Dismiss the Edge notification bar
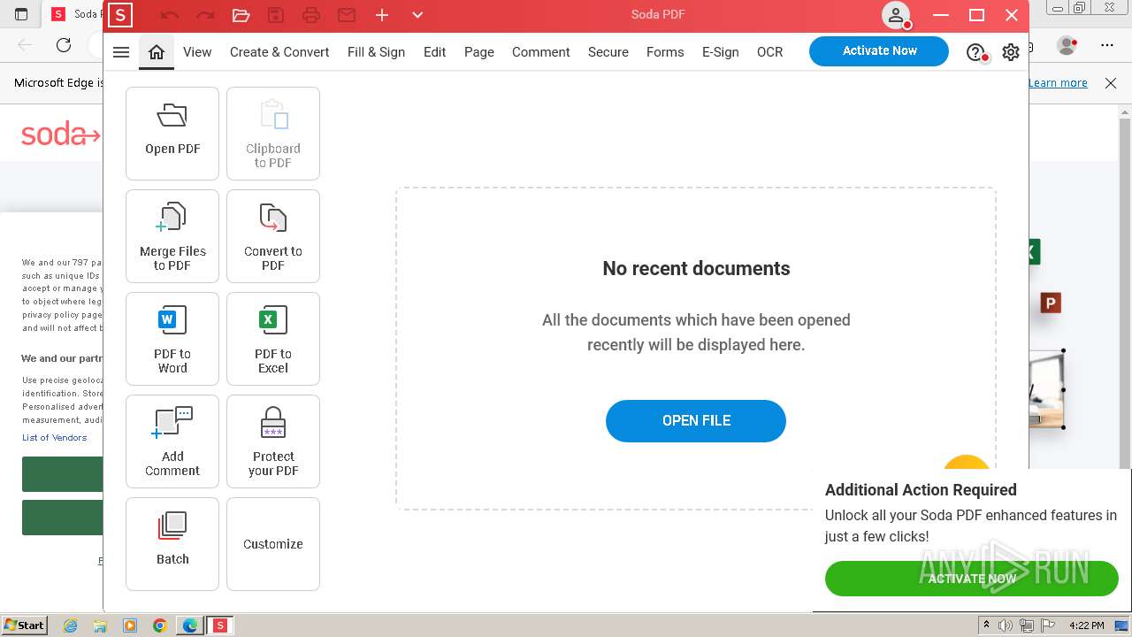 (x=1111, y=82)
